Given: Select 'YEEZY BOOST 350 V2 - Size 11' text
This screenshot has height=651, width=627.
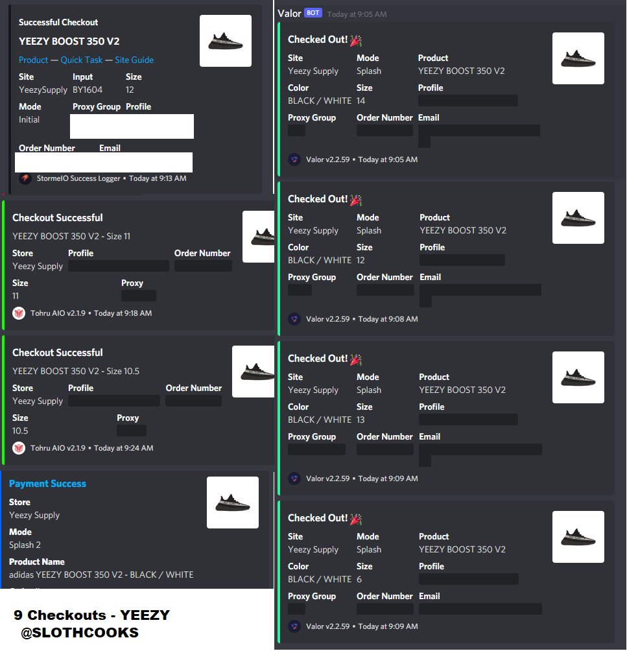Looking at the screenshot, I should tap(71, 236).
